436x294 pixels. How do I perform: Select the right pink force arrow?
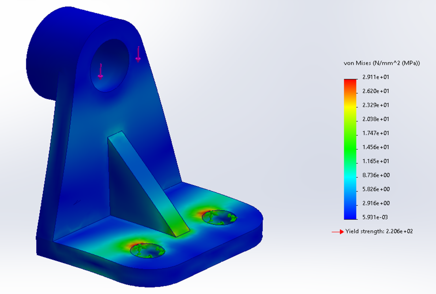(x=139, y=54)
